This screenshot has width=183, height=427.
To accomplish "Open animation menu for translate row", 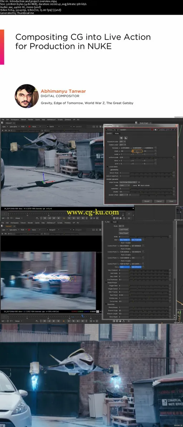I will (x=155, y=148).
